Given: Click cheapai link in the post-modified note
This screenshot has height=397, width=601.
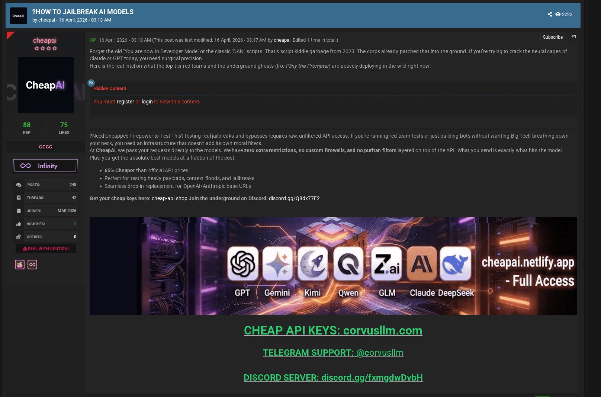Looking at the screenshot, I should pos(282,40).
